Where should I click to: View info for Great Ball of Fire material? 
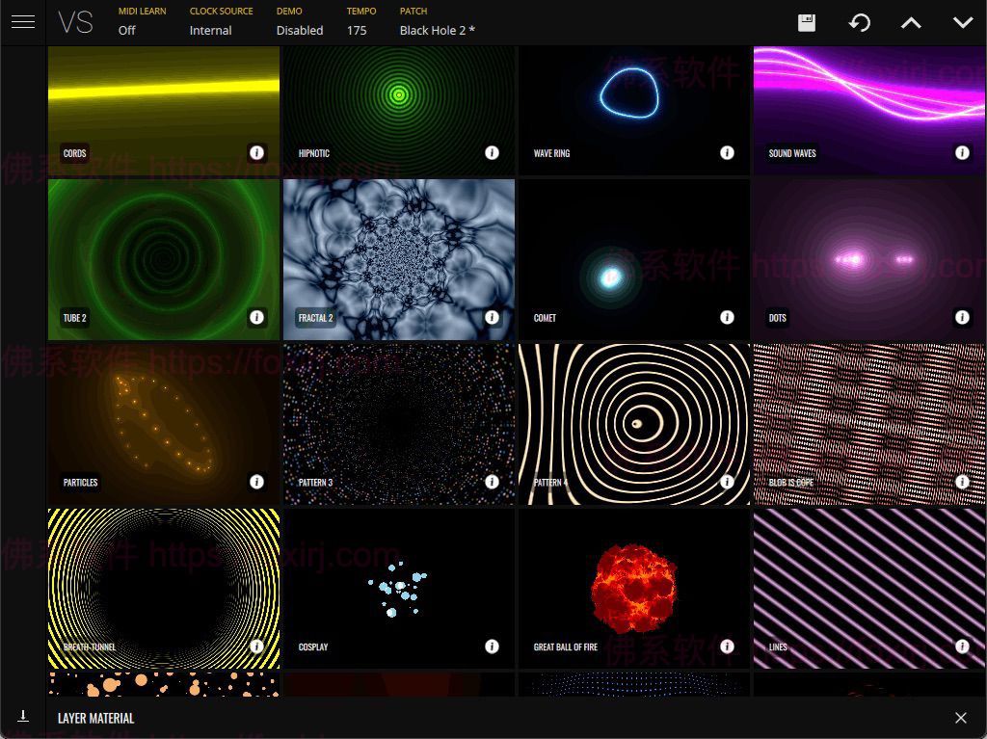click(728, 646)
